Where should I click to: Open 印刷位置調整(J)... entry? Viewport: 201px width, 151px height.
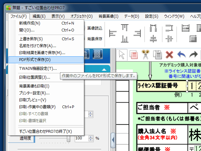pyautogui.click(x=46, y=77)
